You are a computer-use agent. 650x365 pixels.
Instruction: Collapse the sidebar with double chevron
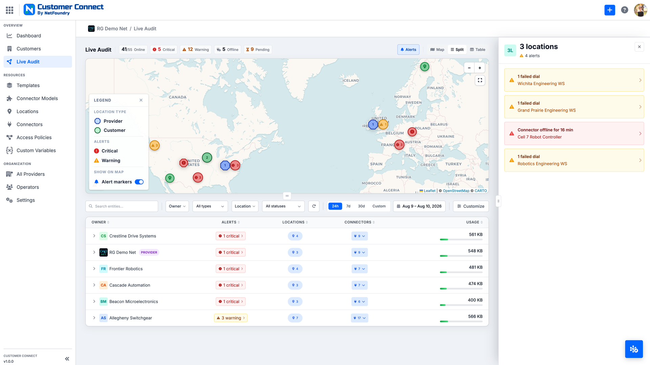coord(67,359)
